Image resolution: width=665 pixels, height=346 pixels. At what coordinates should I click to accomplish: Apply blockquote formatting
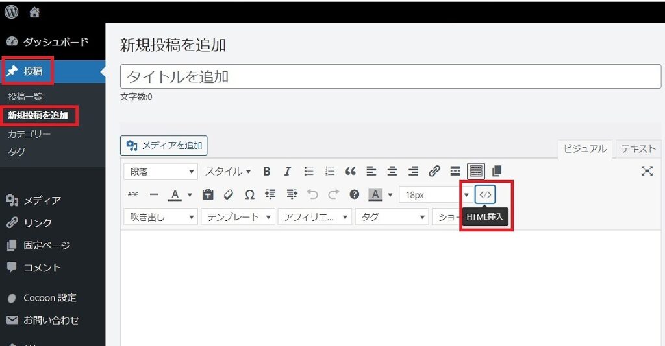tap(350, 171)
